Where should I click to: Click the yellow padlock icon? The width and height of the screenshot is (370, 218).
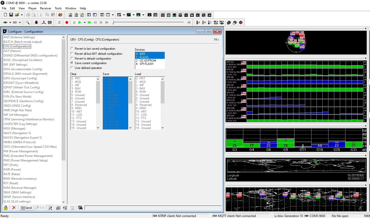[6, 208]
